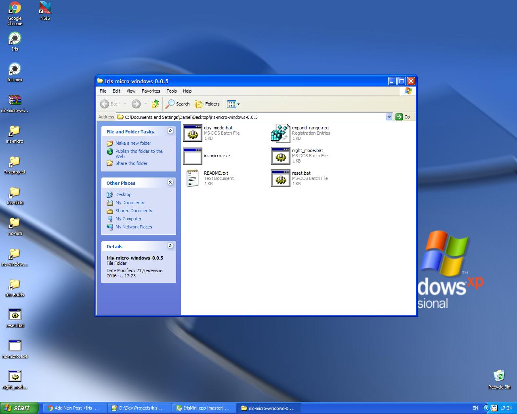Collapse the File and Folder Tasks panel

coord(170,131)
